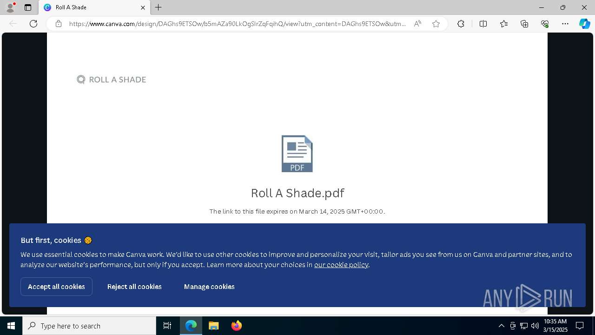Click the PDF file icon

pyautogui.click(x=297, y=154)
